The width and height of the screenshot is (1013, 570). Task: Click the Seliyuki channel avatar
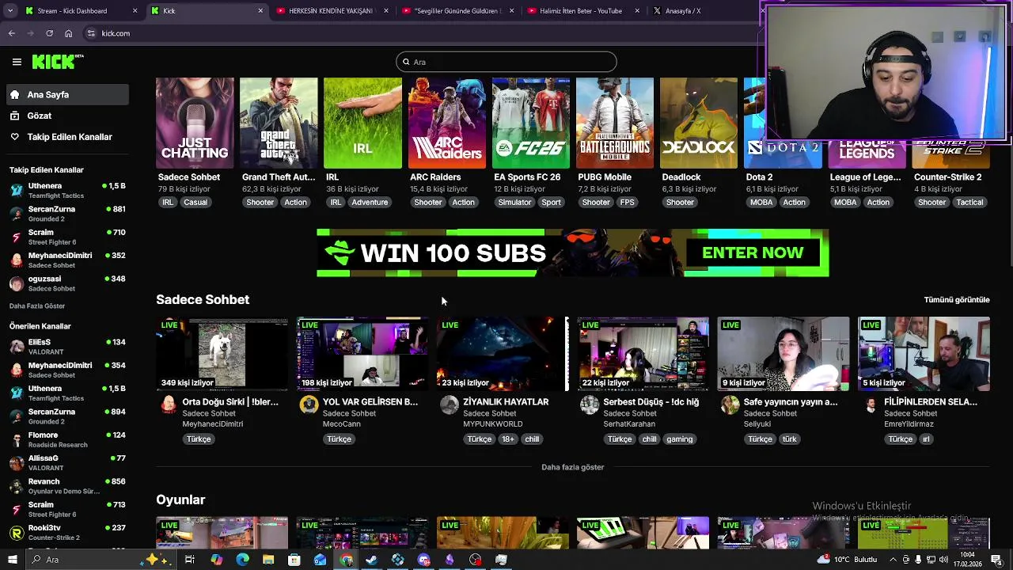(x=730, y=405)
